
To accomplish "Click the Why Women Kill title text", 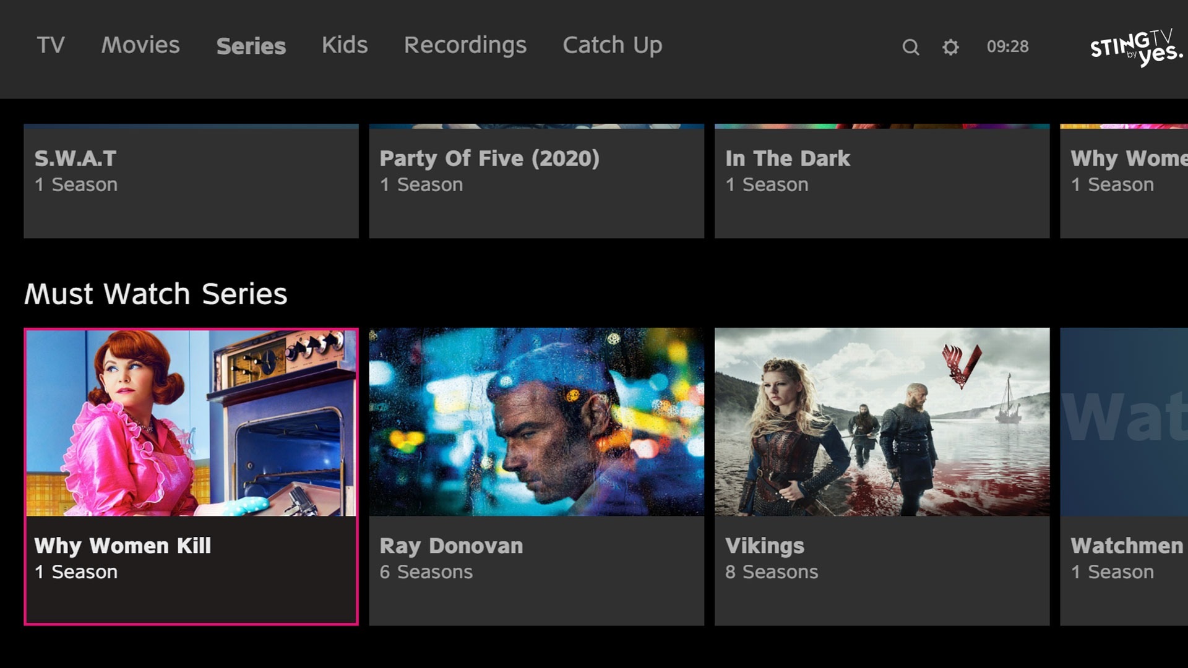I will click(x=123, y=546).
